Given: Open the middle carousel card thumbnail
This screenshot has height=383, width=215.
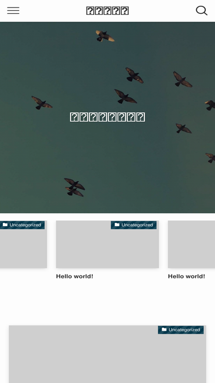Looking at the screenshot, I should tap(108, 244).
